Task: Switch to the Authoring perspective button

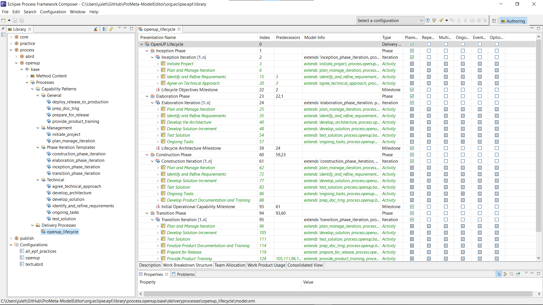Action: [513, 21]
